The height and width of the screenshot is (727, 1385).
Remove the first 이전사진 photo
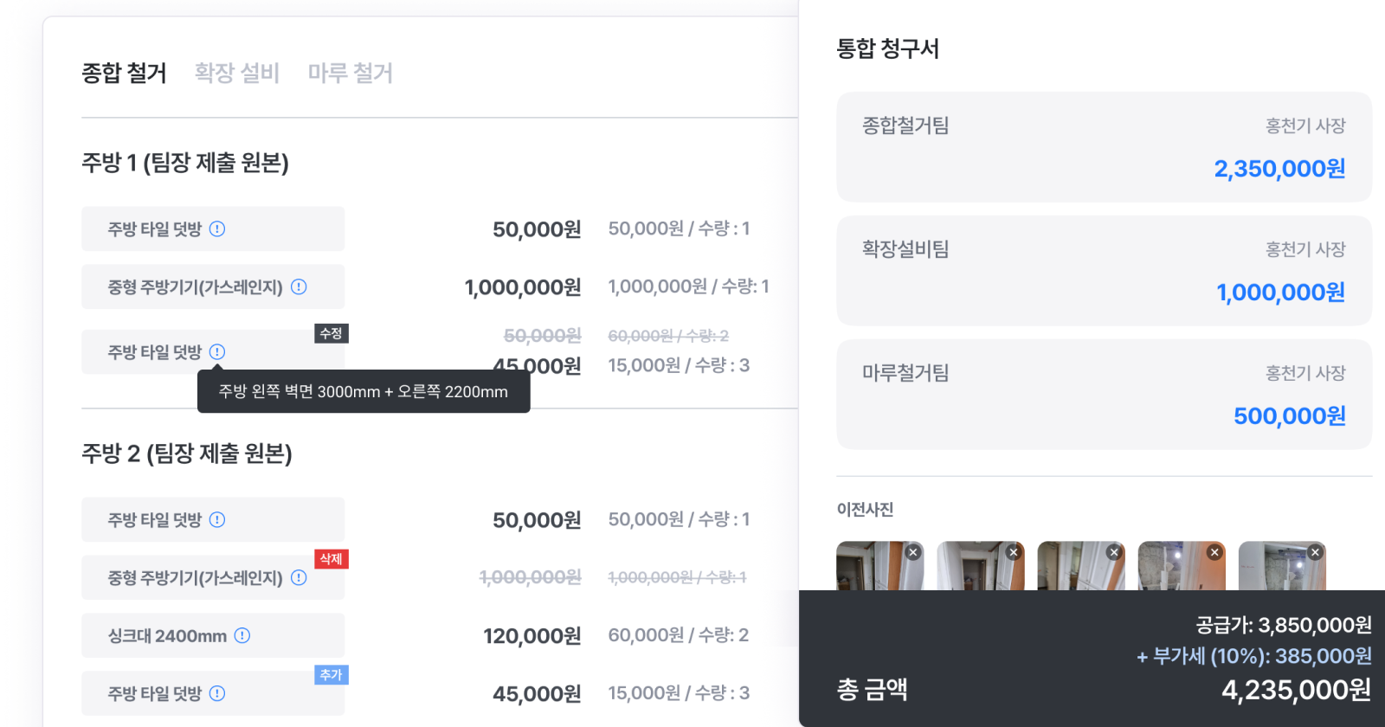coord(912,552)
